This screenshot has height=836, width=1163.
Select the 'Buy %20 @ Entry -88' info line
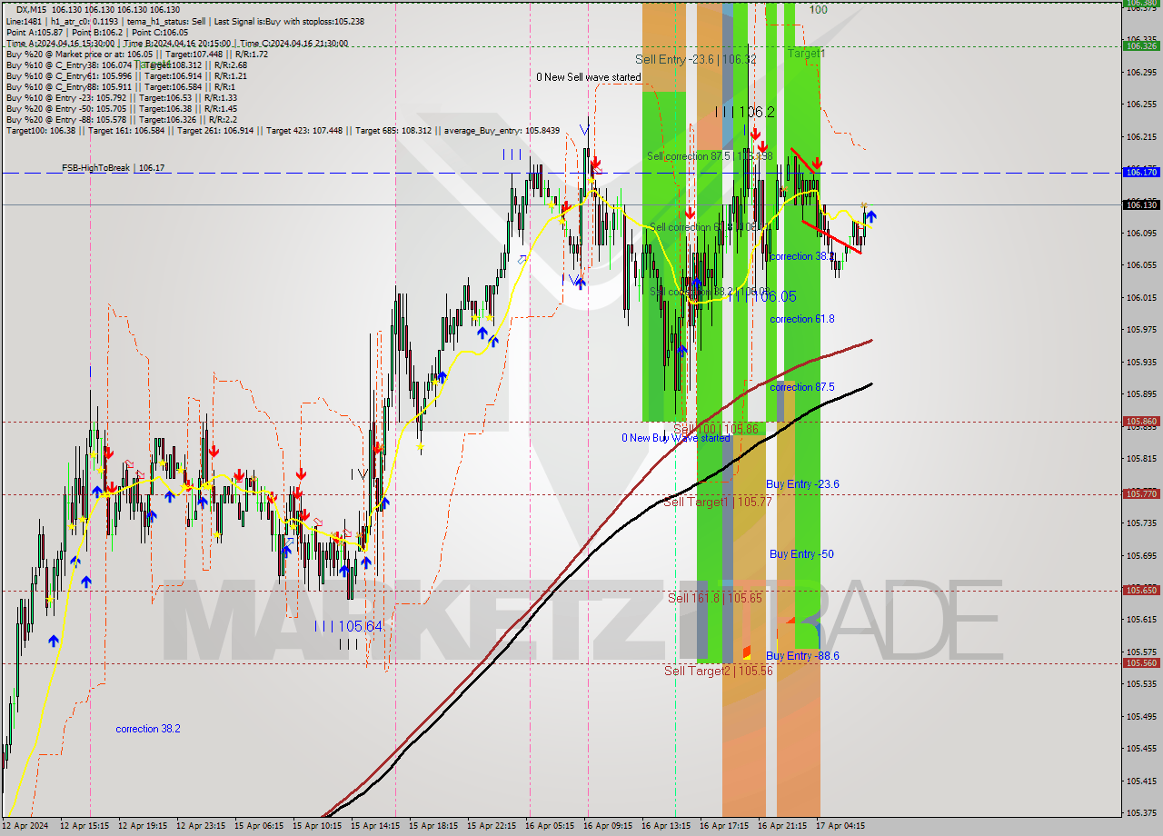122,119
